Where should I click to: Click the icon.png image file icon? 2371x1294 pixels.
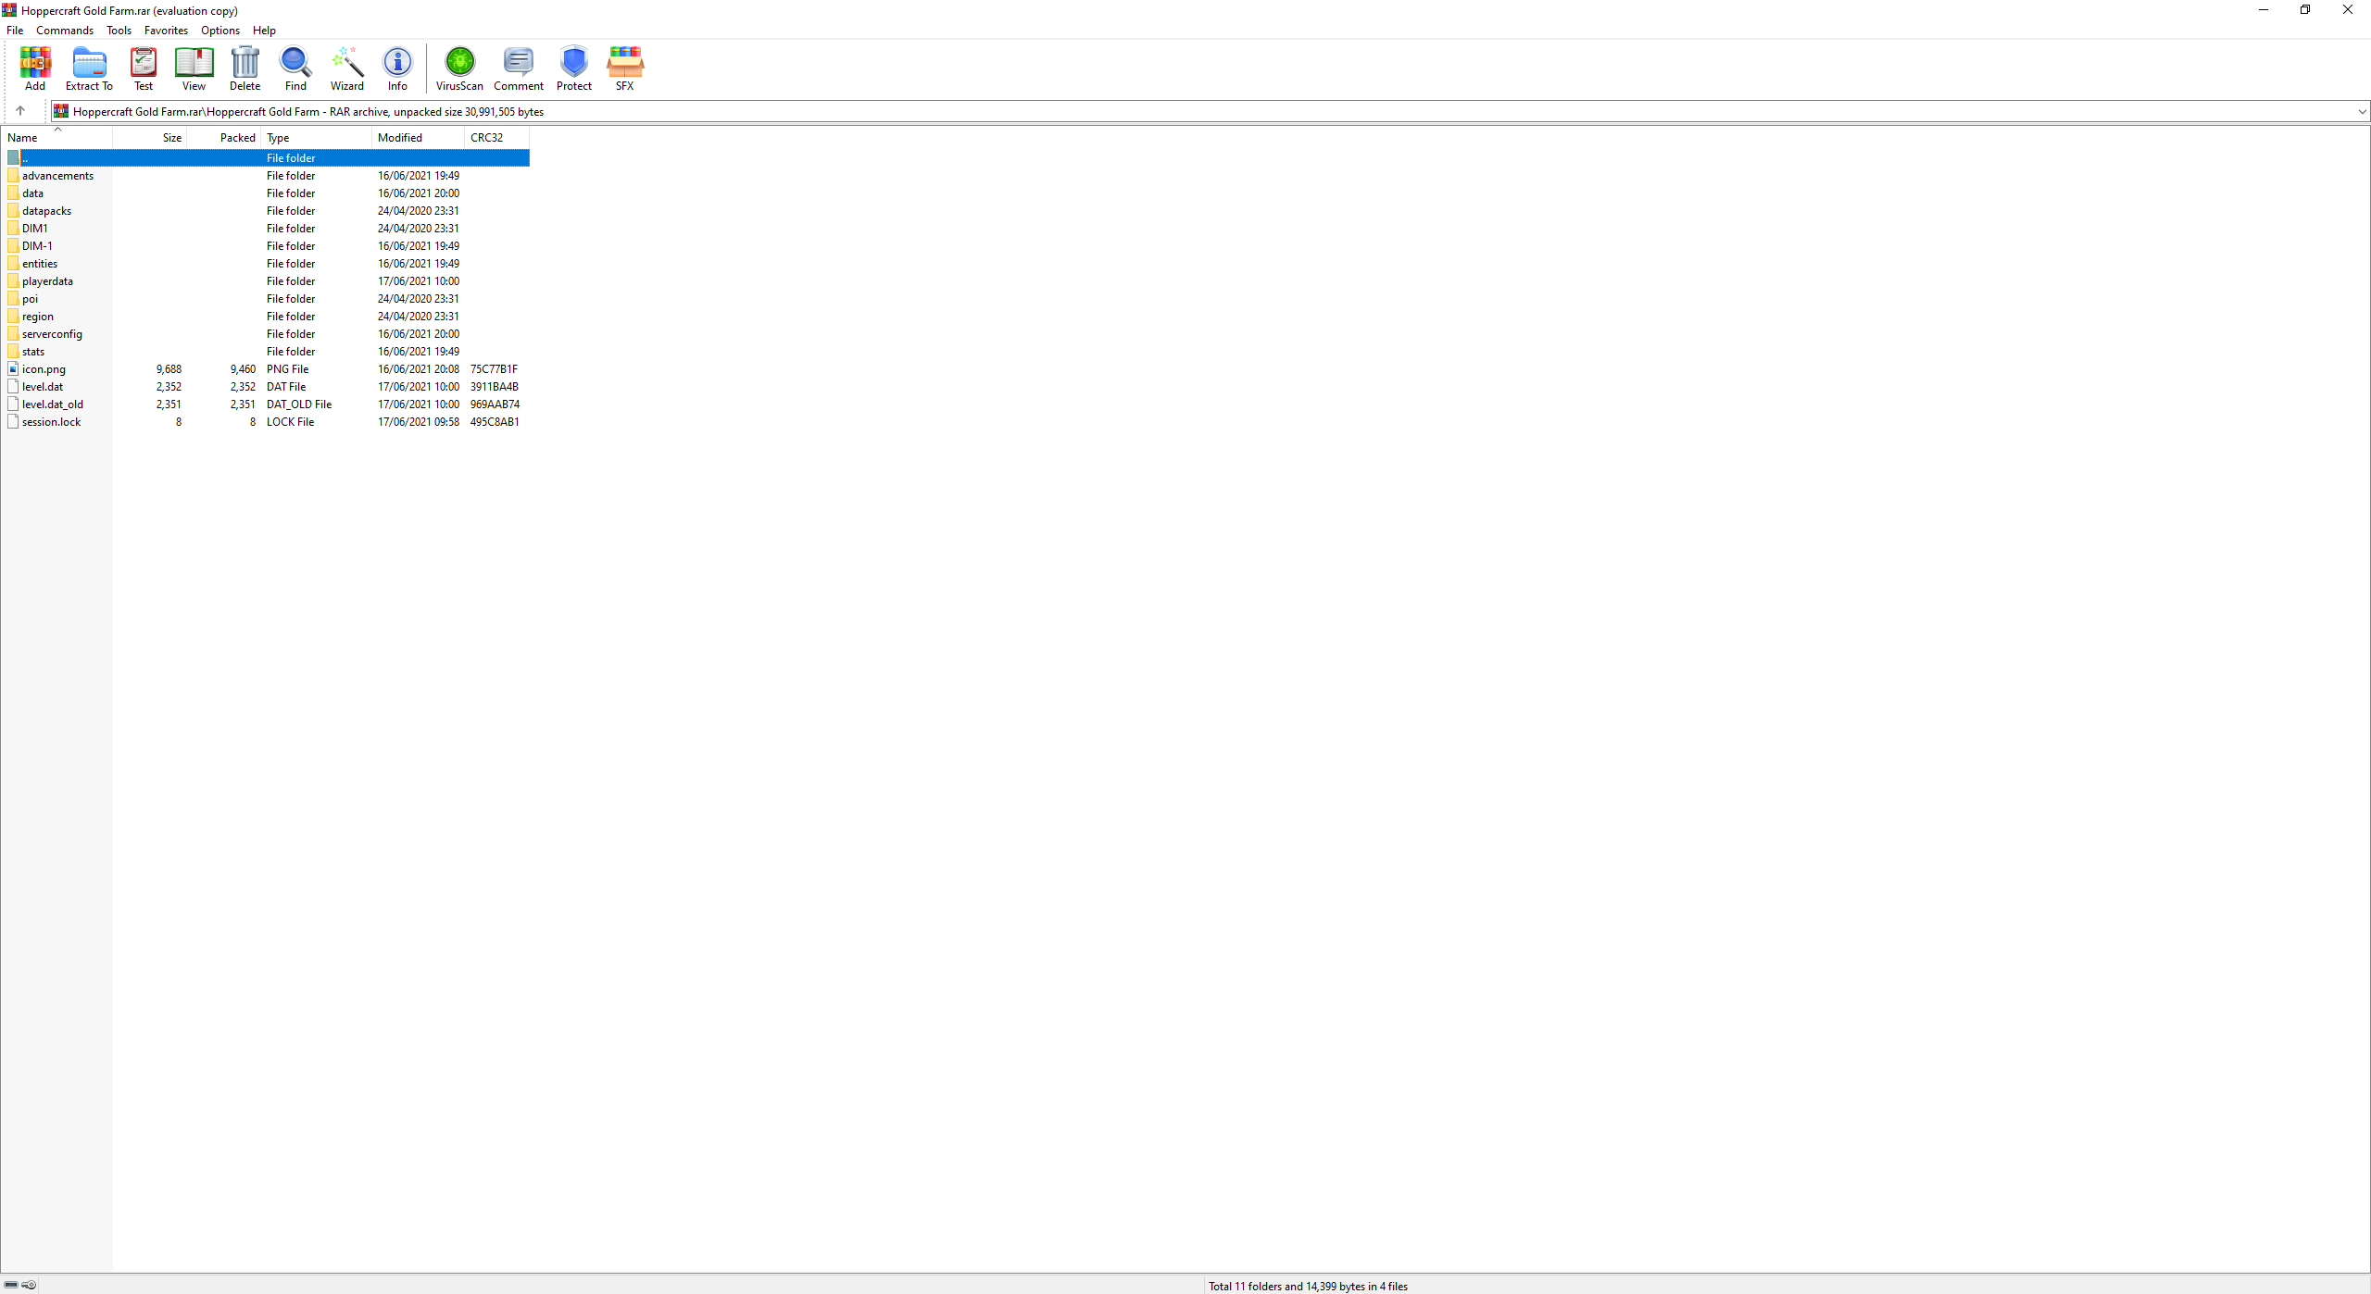(13, 369)
